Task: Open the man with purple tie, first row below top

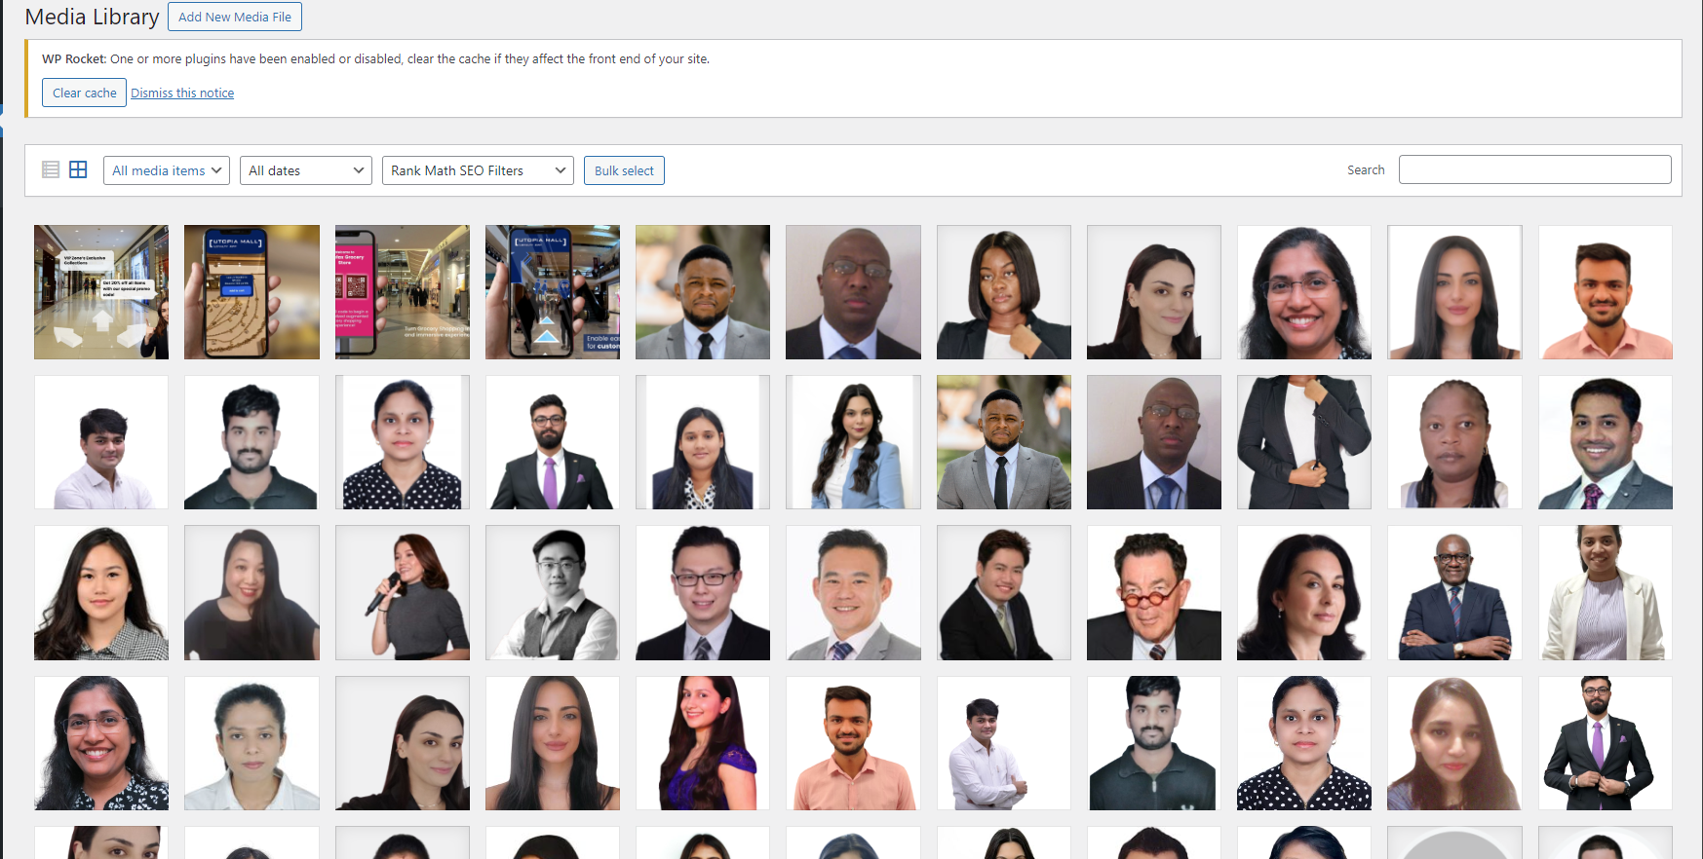Action: (x=553, y=442)
